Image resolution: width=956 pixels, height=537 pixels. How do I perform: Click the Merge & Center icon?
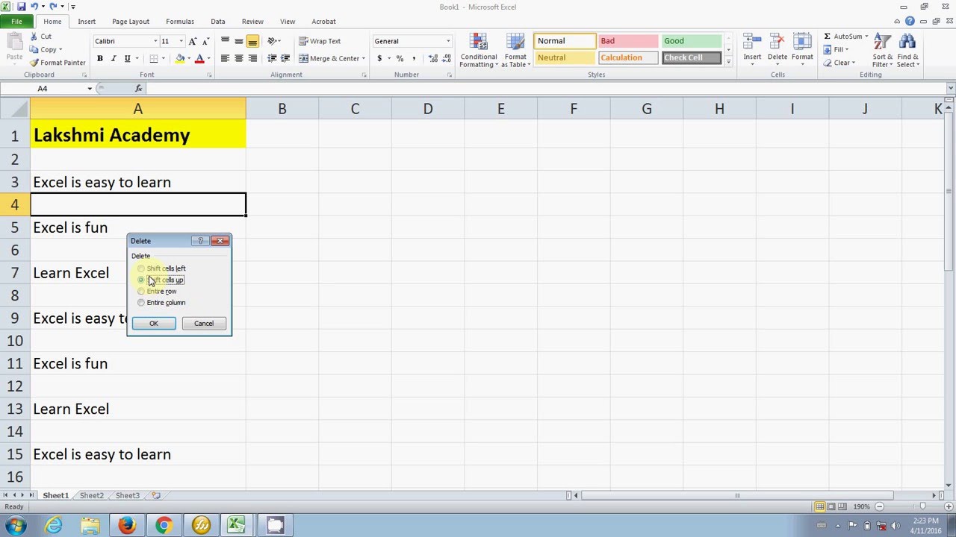(304, 58)
